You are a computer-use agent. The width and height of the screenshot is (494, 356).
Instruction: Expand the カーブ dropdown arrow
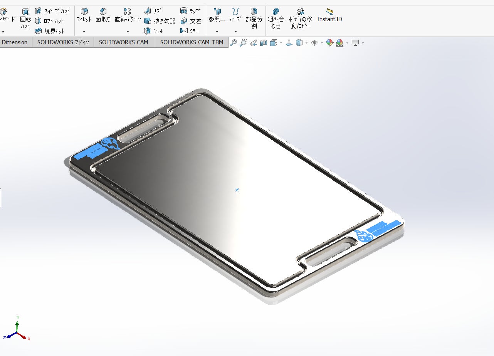pyautogui.click(x=235, y=32)
